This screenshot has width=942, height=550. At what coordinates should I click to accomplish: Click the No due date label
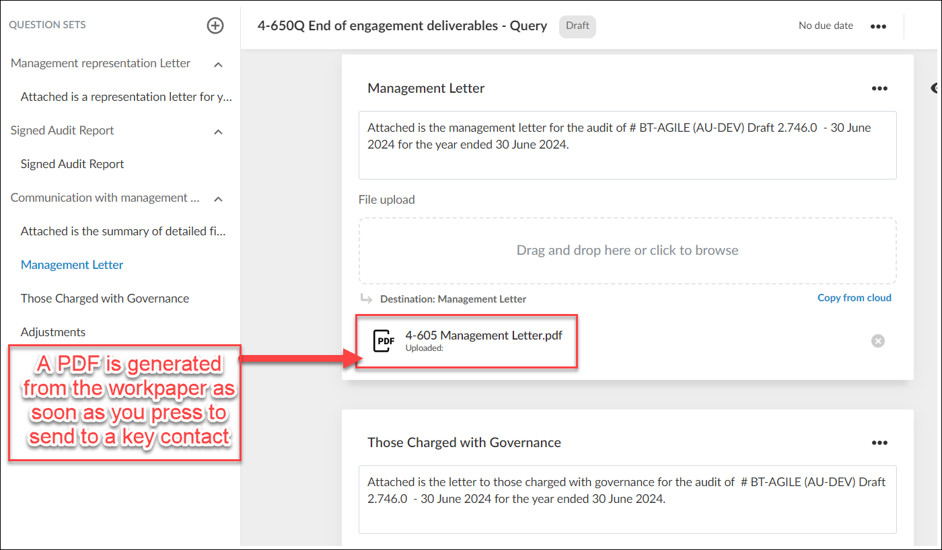point(826,26)
